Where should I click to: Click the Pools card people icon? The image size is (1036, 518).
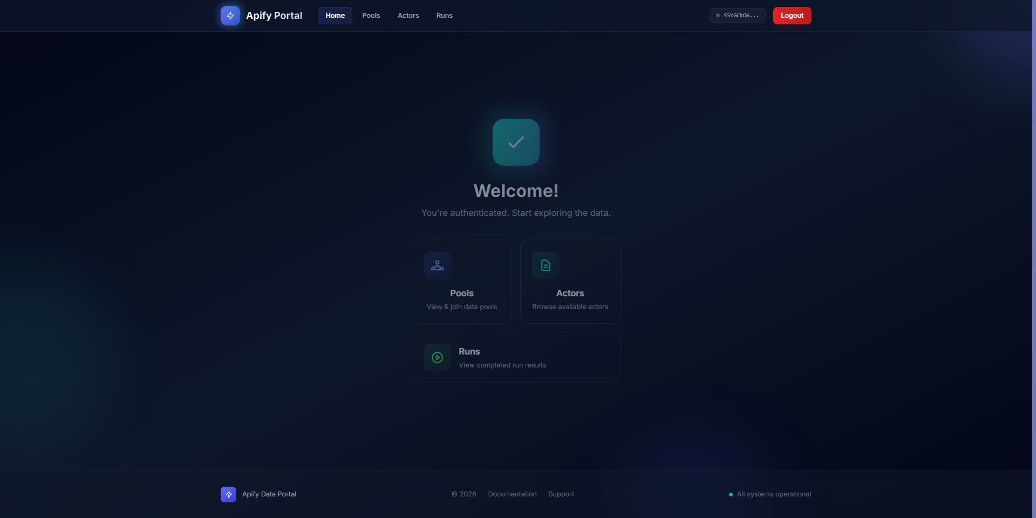point(437,265)
